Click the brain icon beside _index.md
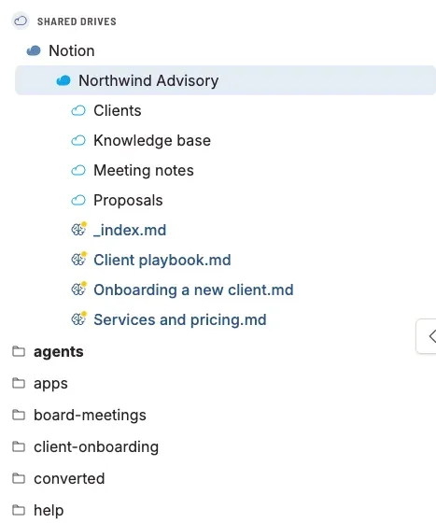The height and width of the screenshot is (523, 436). click(79, 229)
